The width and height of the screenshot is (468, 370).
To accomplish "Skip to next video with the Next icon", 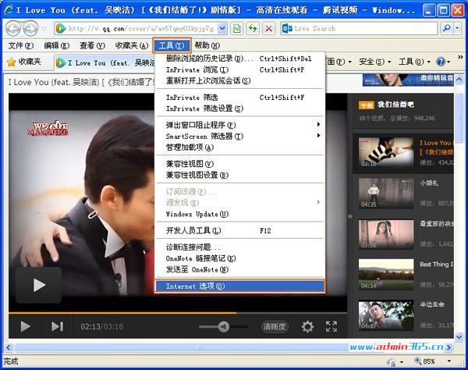I will (x=57, y=326).
